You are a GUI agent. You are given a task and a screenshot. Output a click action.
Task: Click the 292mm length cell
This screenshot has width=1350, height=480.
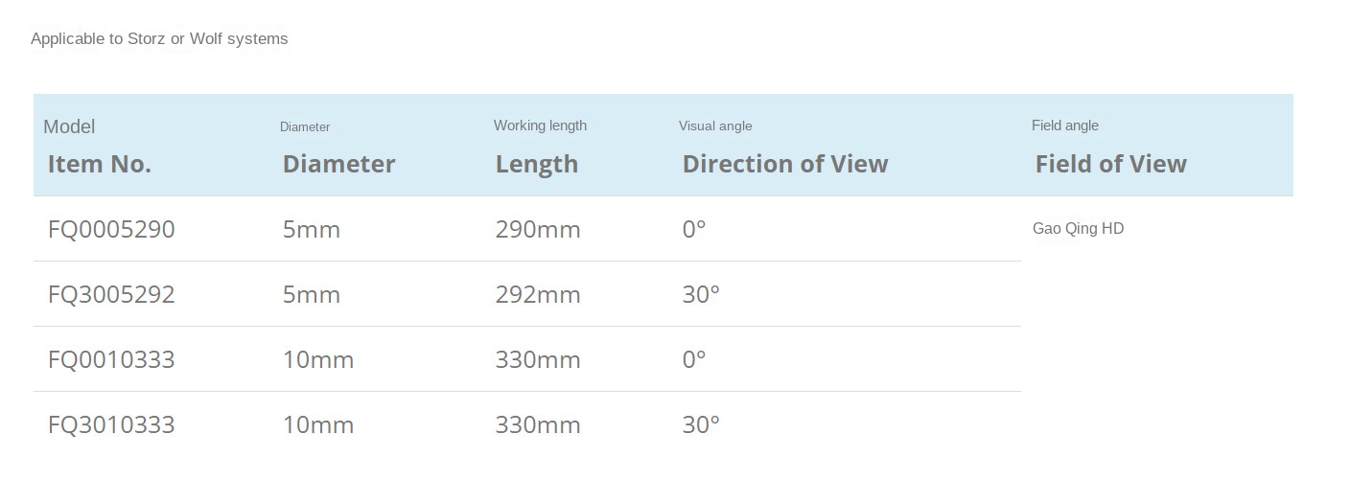point(538,294)
